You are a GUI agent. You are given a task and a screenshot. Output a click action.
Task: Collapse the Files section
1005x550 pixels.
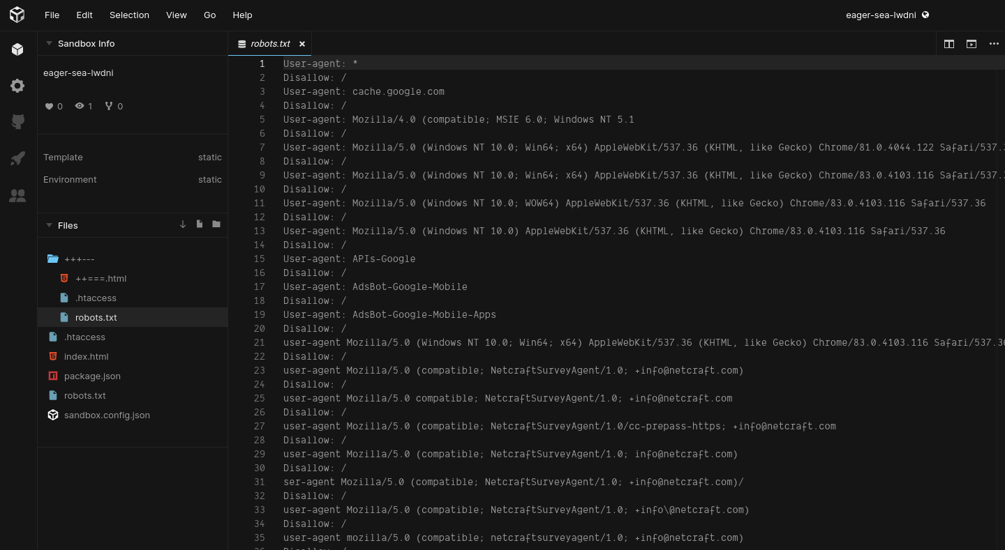49,225
